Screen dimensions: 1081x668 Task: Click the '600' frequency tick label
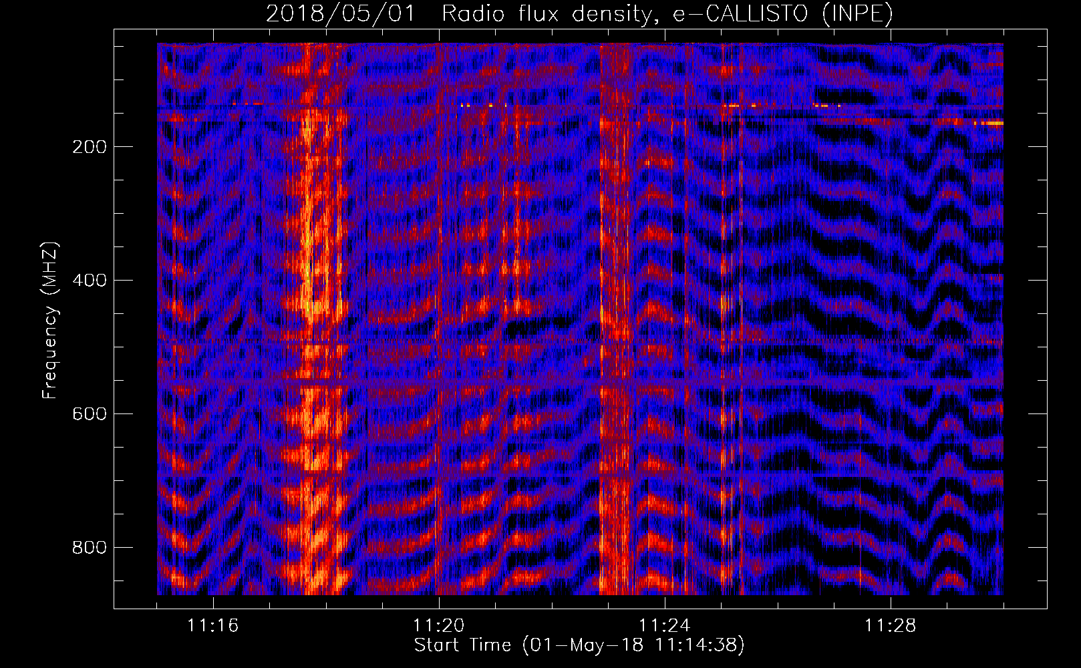click(x=90, y=414)
